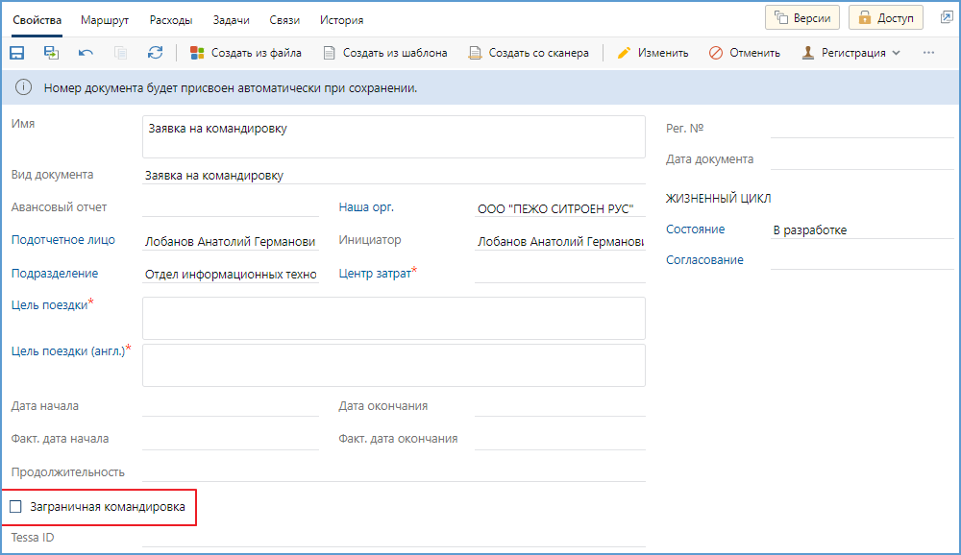Click the Согласование value field
The image size is (961, 555).
pyautogui.click(x=862, y=260)
